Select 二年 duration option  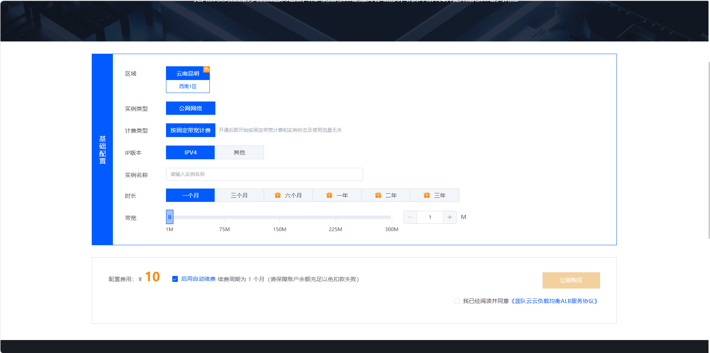point(386,195)
